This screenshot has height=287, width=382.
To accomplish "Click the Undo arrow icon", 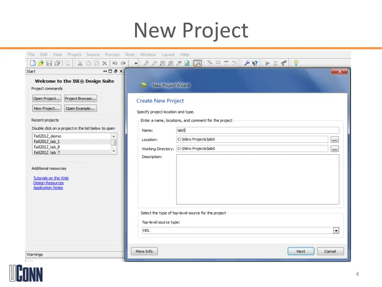I will pyautogui.click(x=115, y=63).
